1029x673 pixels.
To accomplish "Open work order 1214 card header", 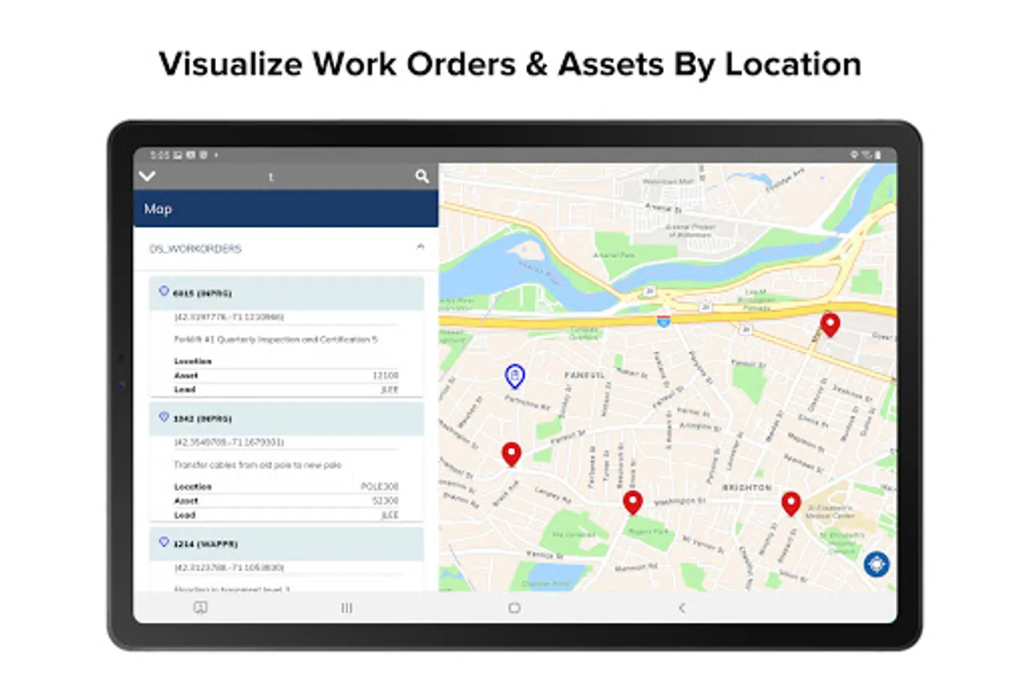I will [x=286, y=544].
